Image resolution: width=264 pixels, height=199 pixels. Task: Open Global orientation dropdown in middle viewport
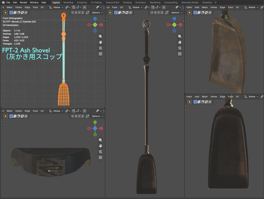(136, 7)
